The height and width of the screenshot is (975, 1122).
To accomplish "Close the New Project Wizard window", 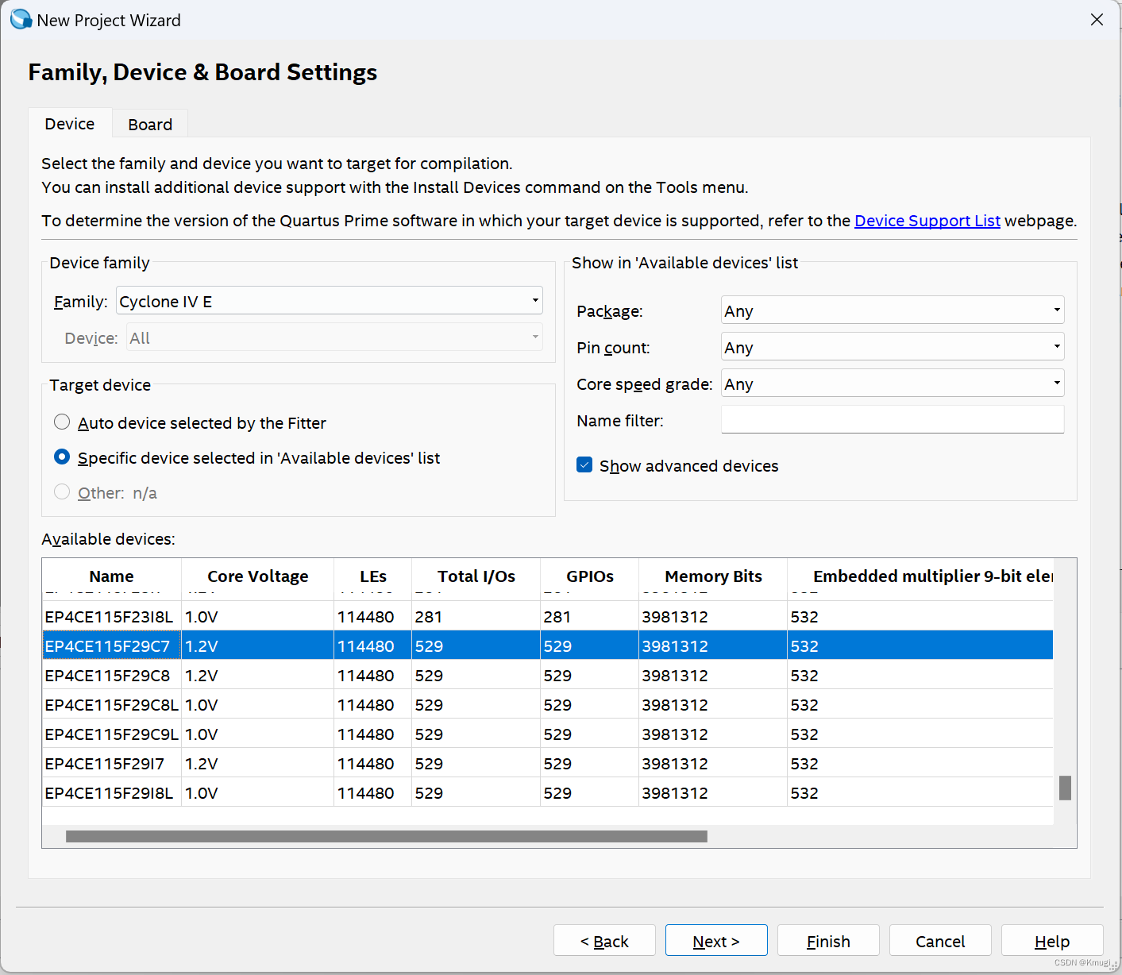I will pyautogui.click(x=1097, y=20).
